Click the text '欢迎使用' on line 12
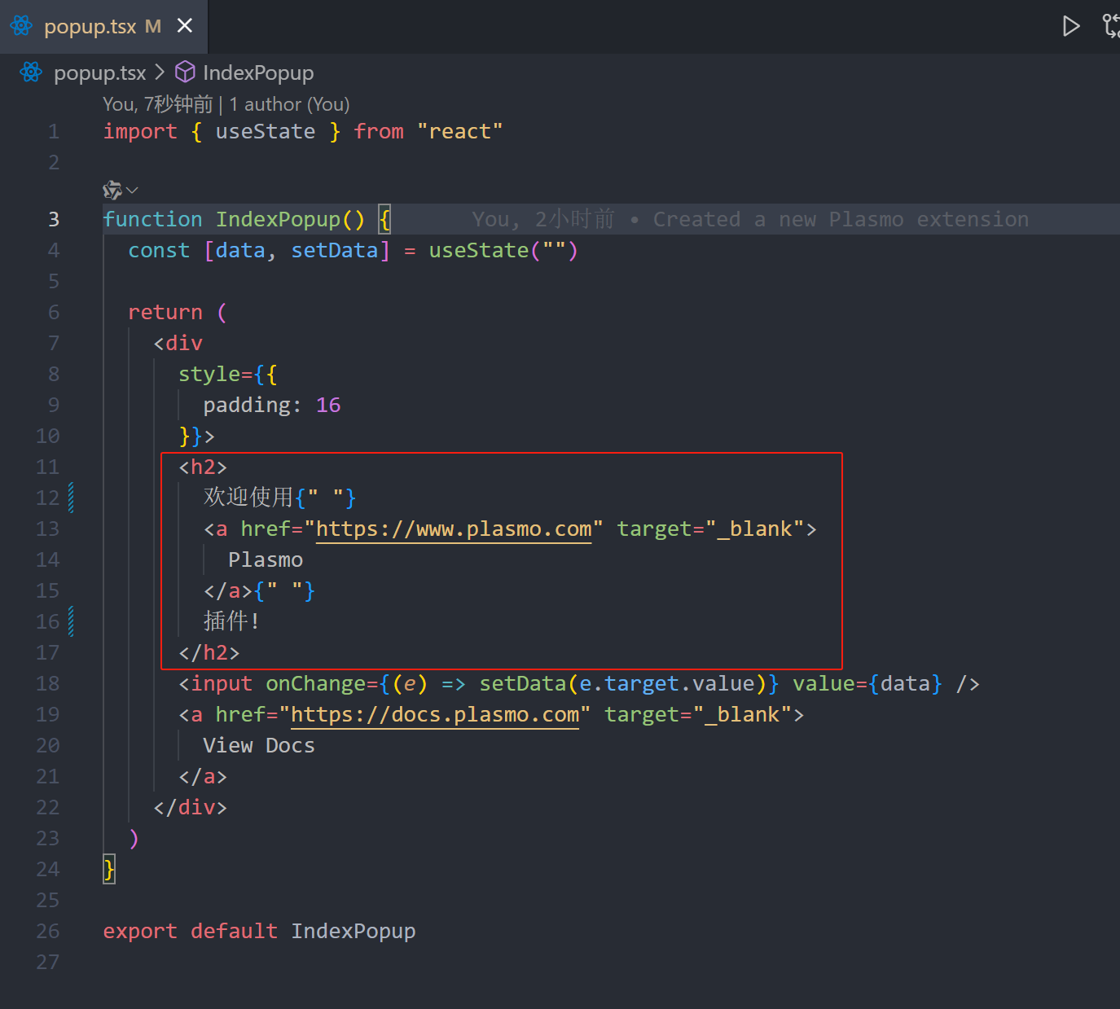 248,497
